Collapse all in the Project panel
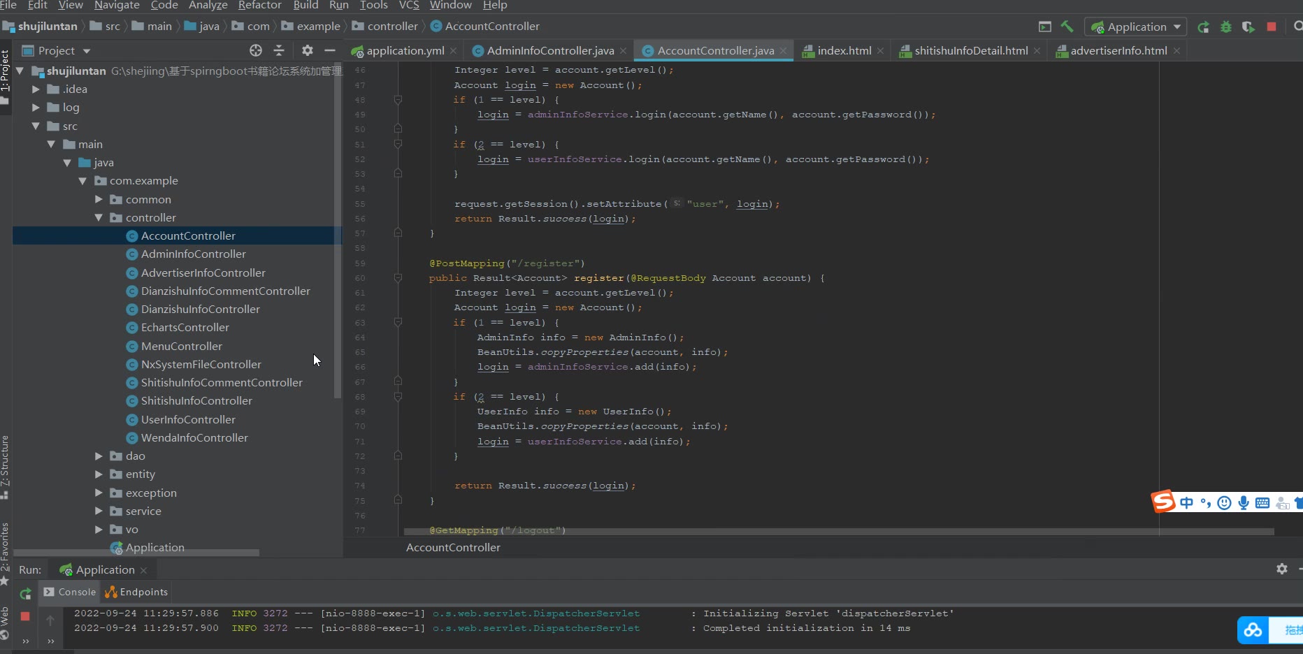Screen dimensions: 1303x654 click(279, 50)
